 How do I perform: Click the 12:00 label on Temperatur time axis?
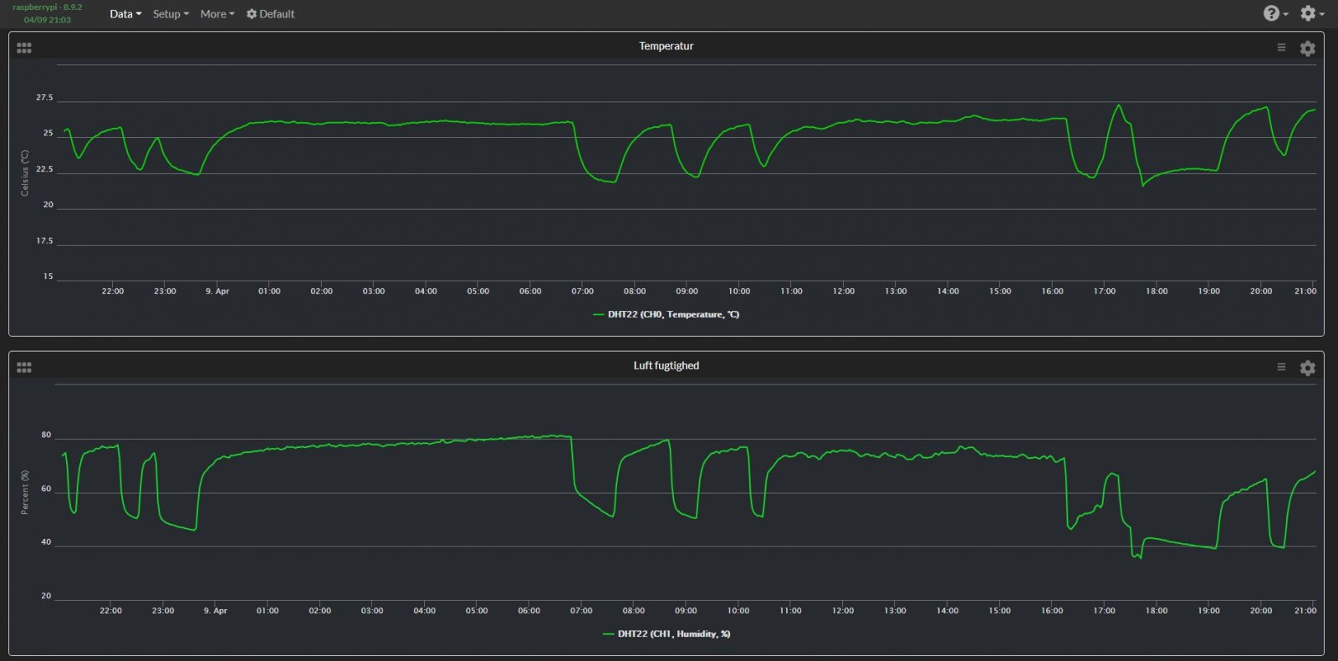point(844,291)
